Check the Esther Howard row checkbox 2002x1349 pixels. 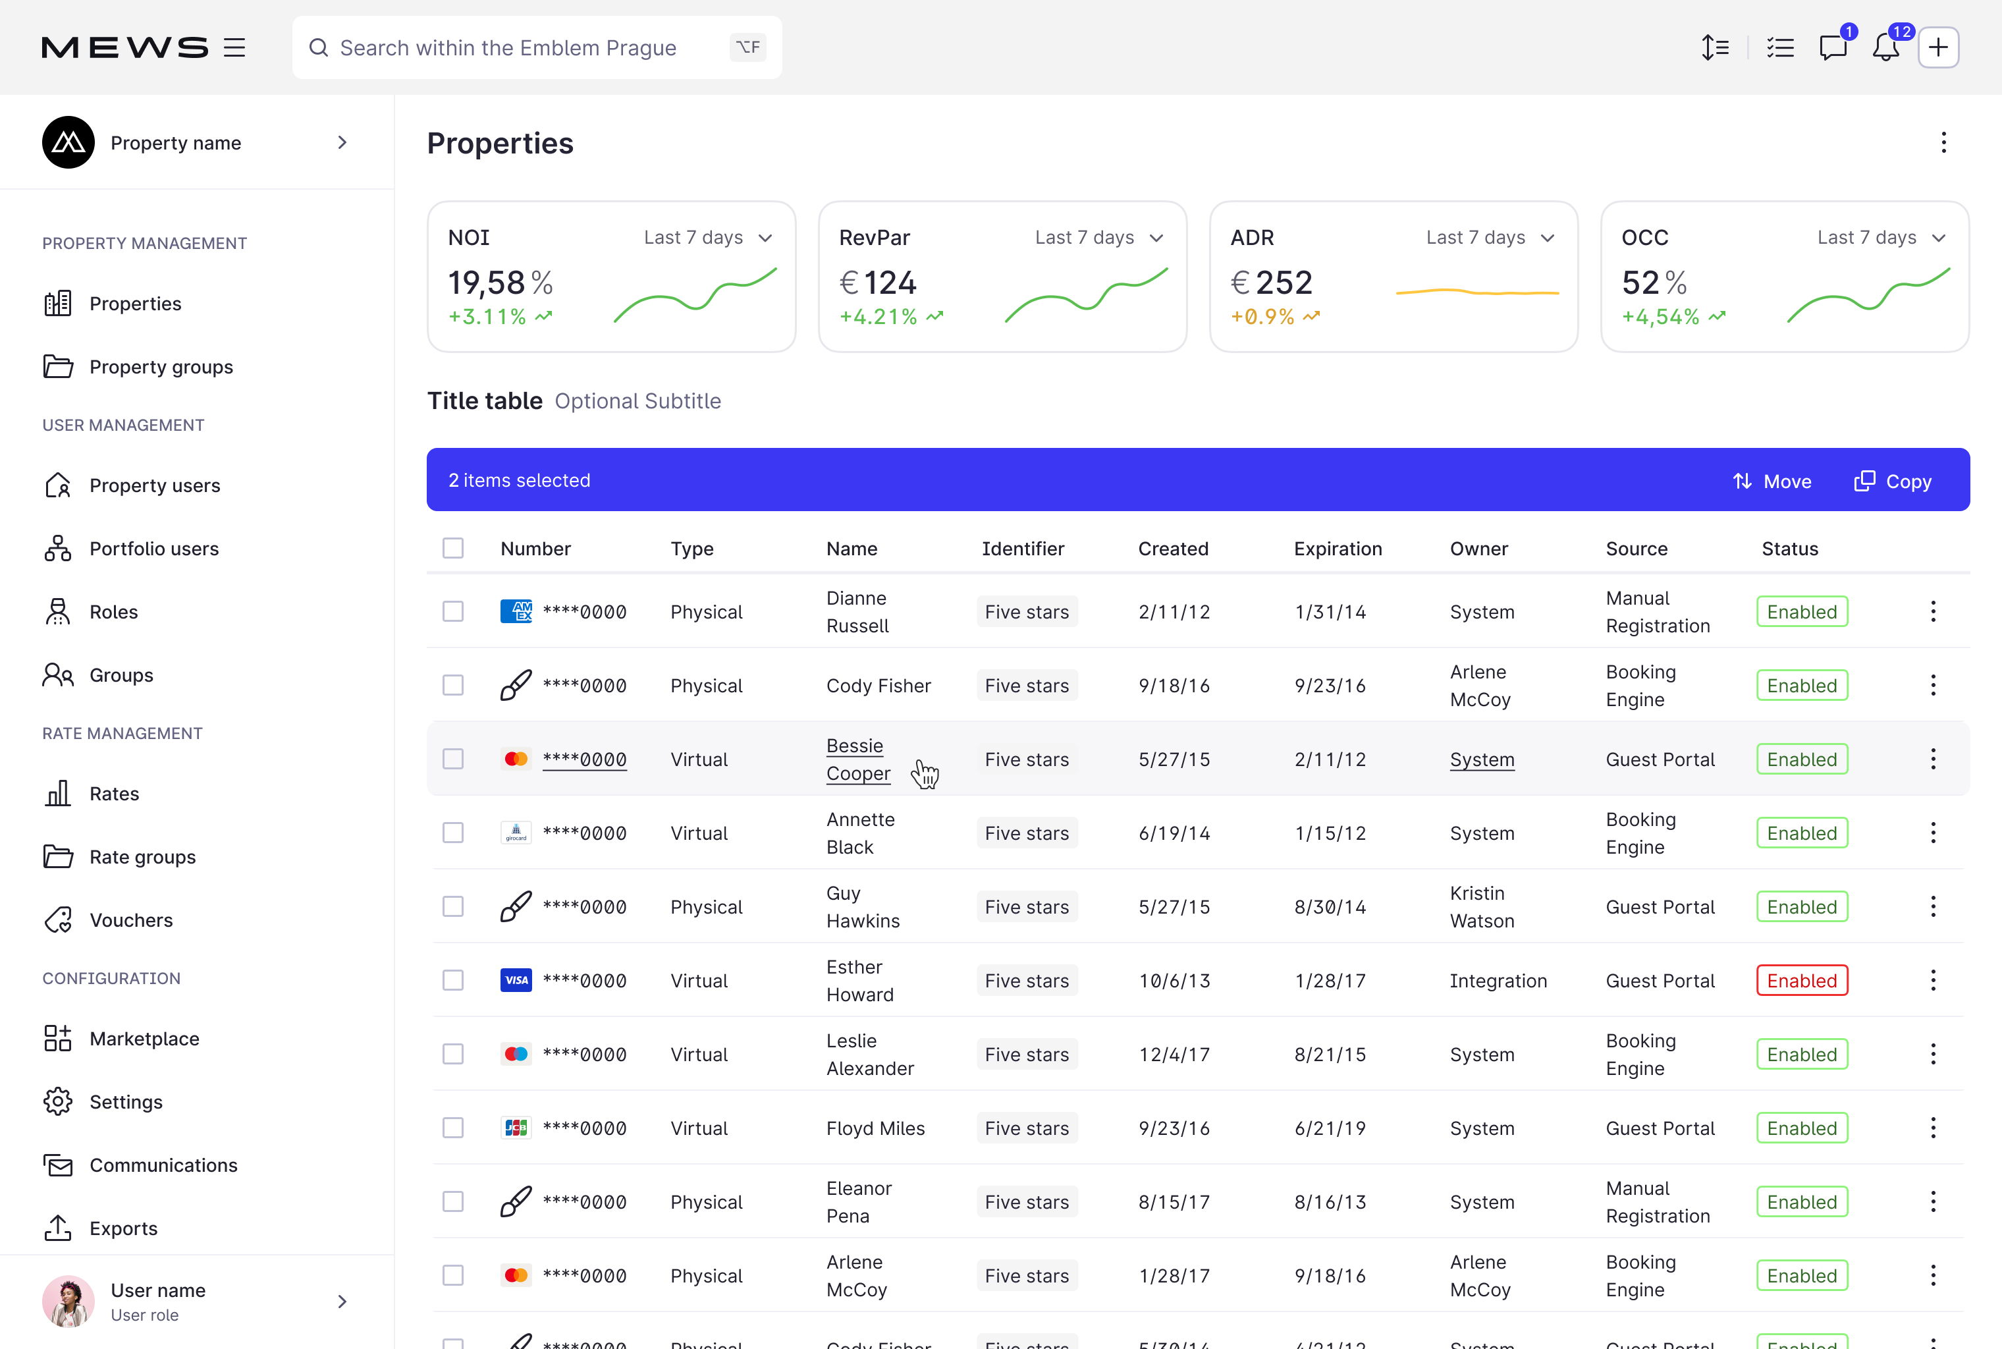pos(453,981)
